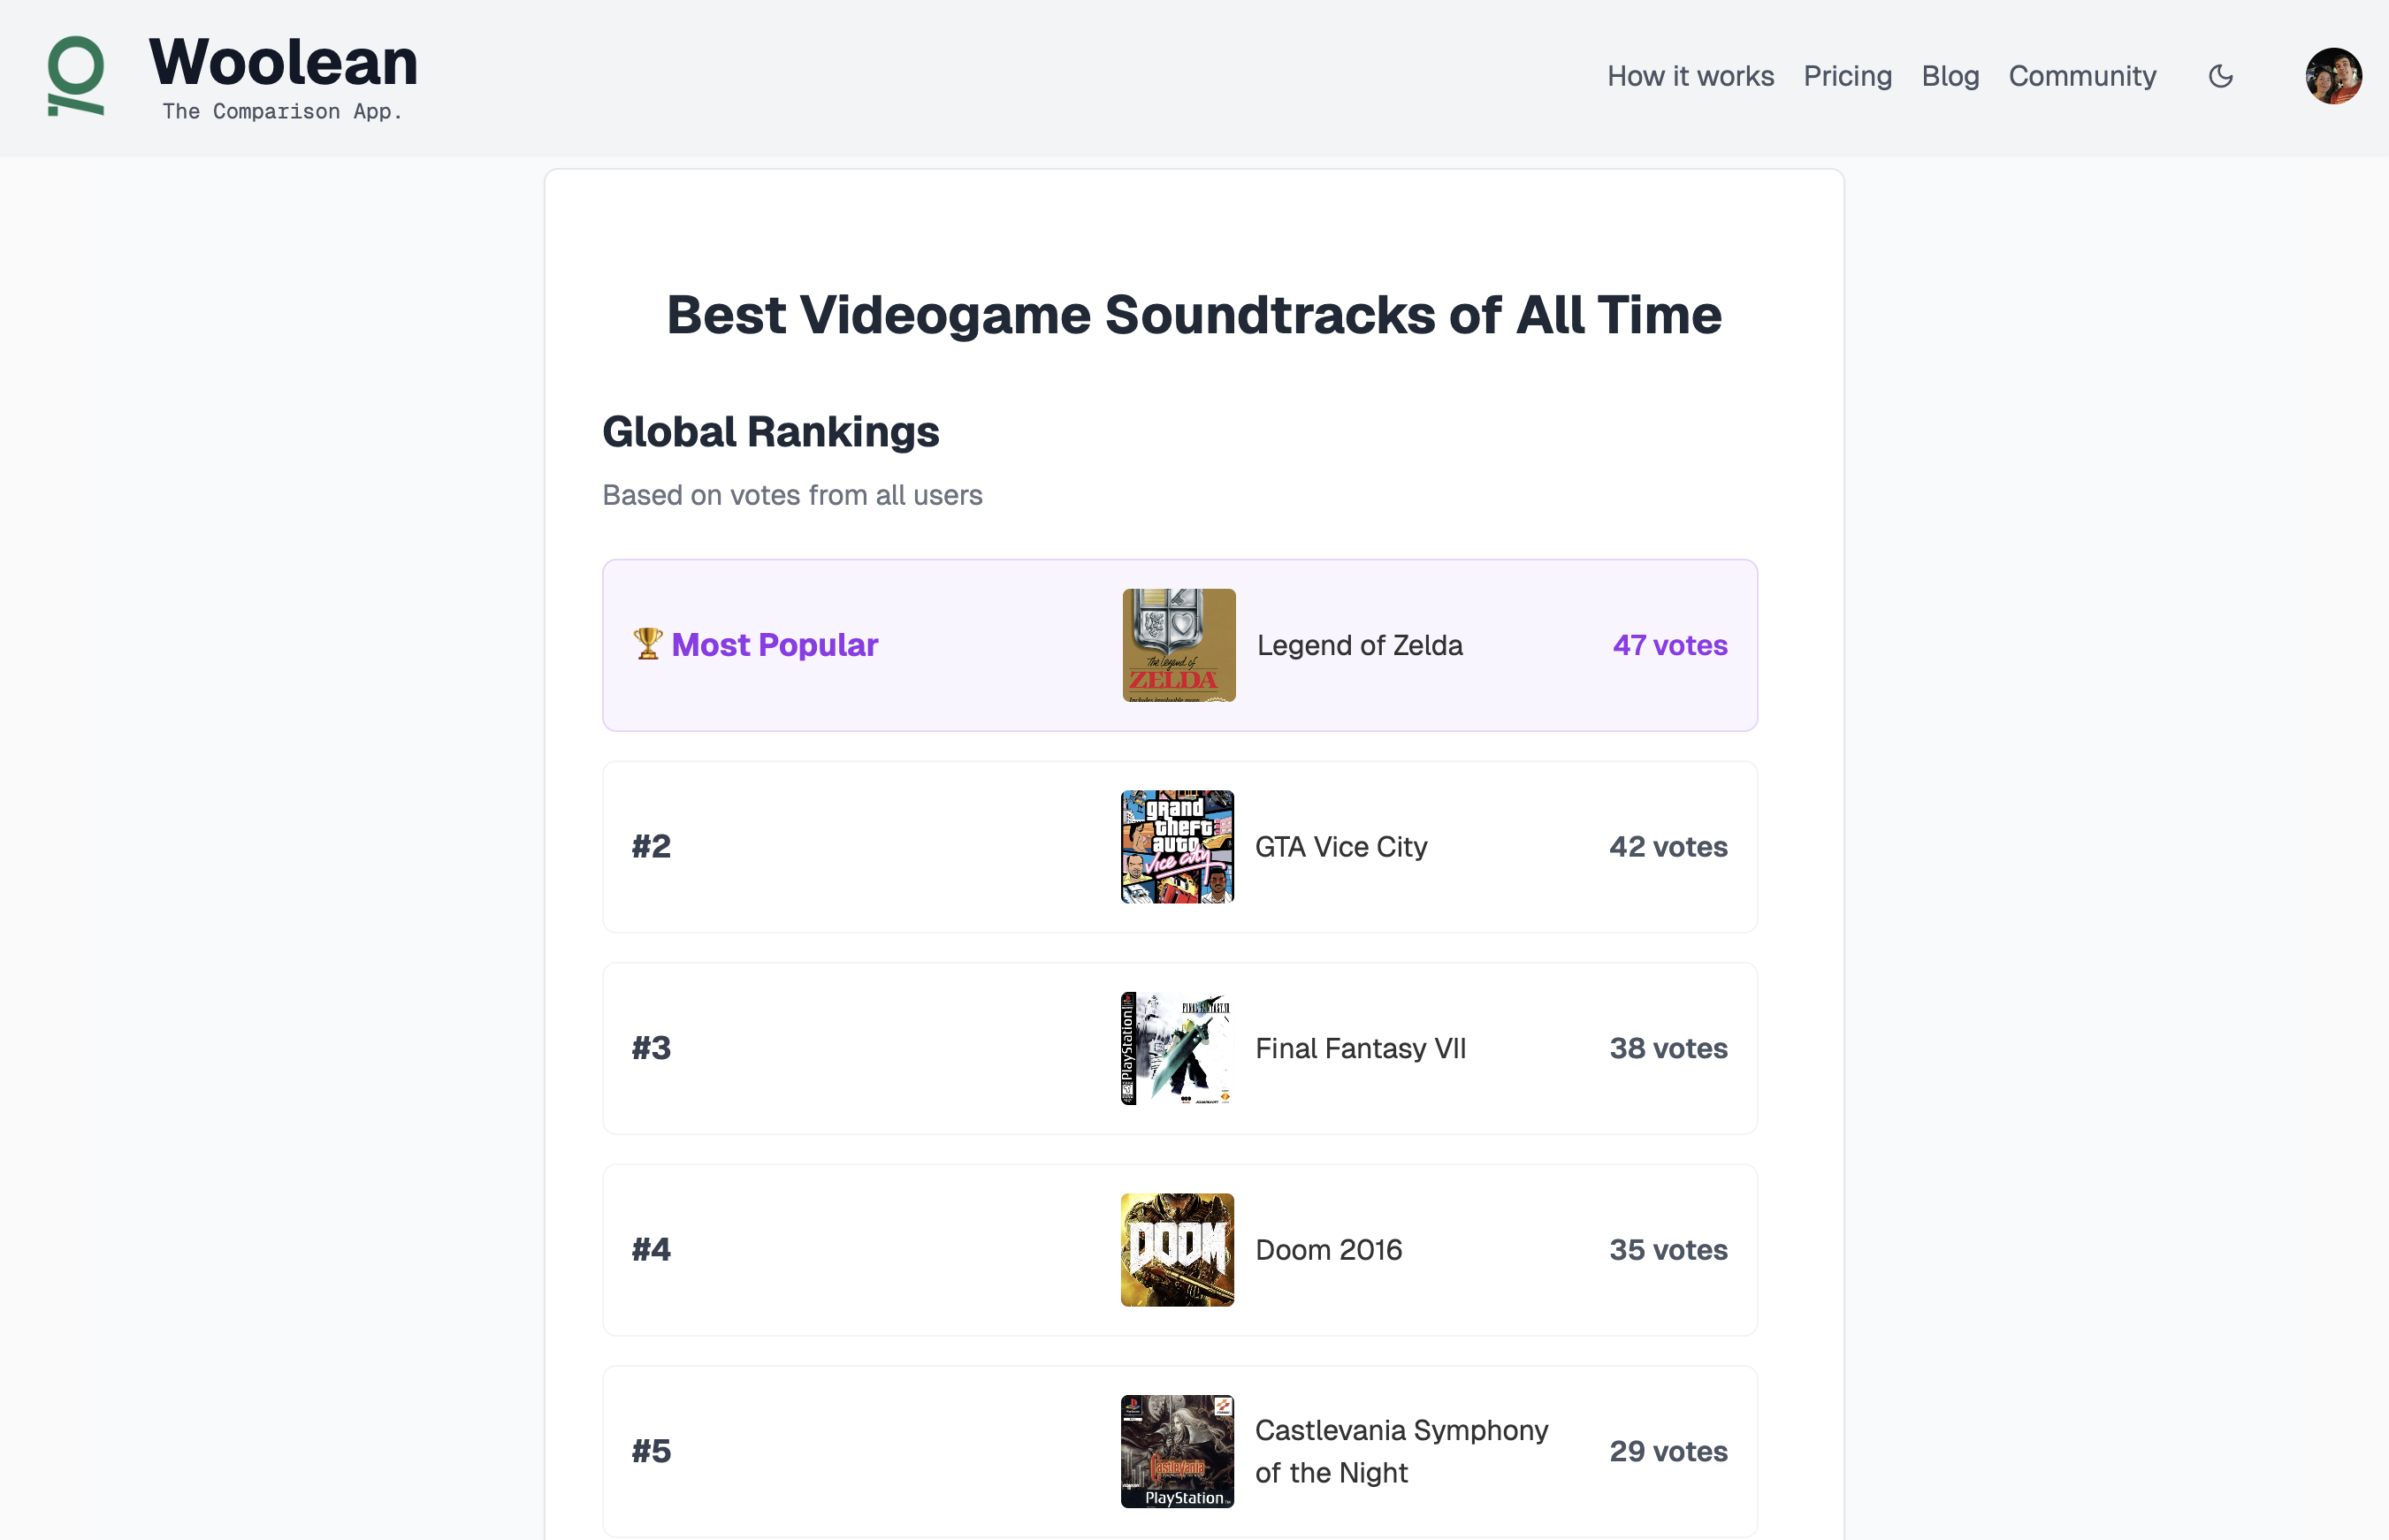Click the 35 votes count

point(1668,1250)
